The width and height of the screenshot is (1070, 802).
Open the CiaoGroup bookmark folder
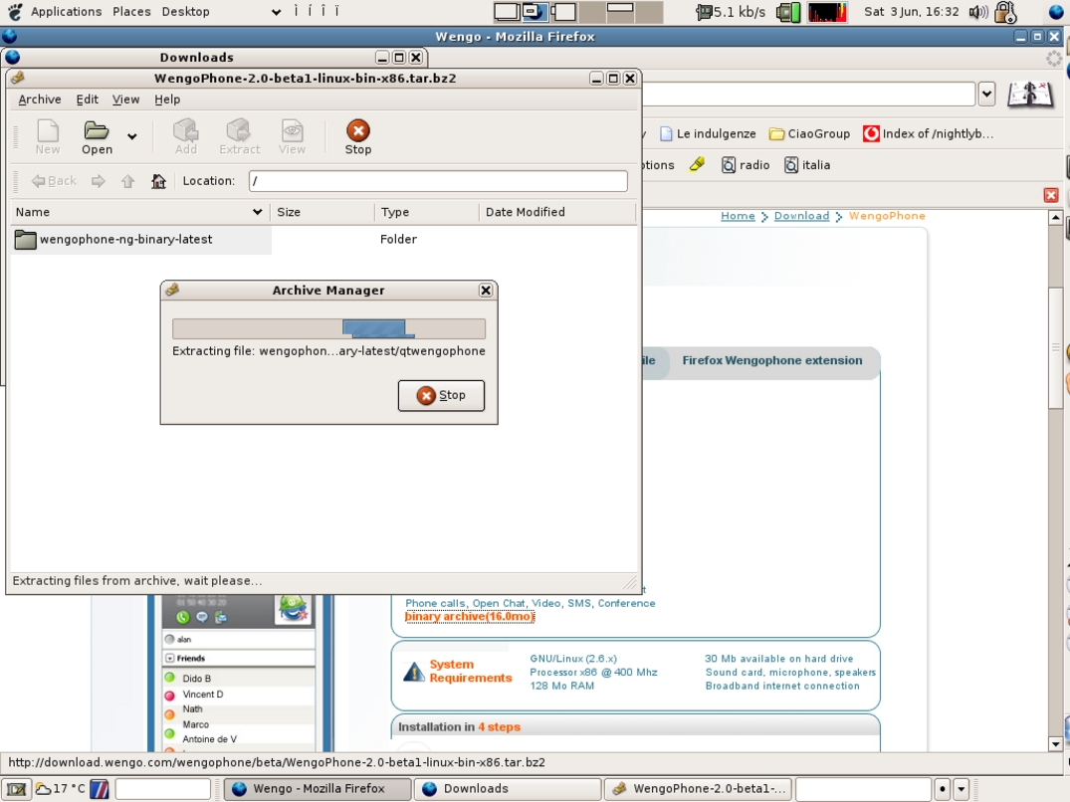809,133
